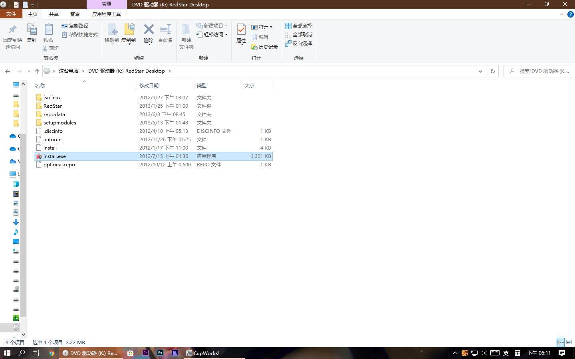The image size is (575, 359).
Task: Click the Edit button in the Open group
Action: [x=260, y=37]
